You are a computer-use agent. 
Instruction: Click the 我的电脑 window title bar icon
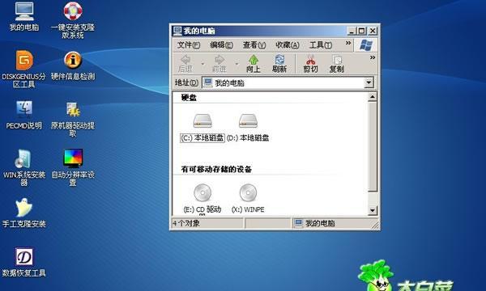(177, 31)
